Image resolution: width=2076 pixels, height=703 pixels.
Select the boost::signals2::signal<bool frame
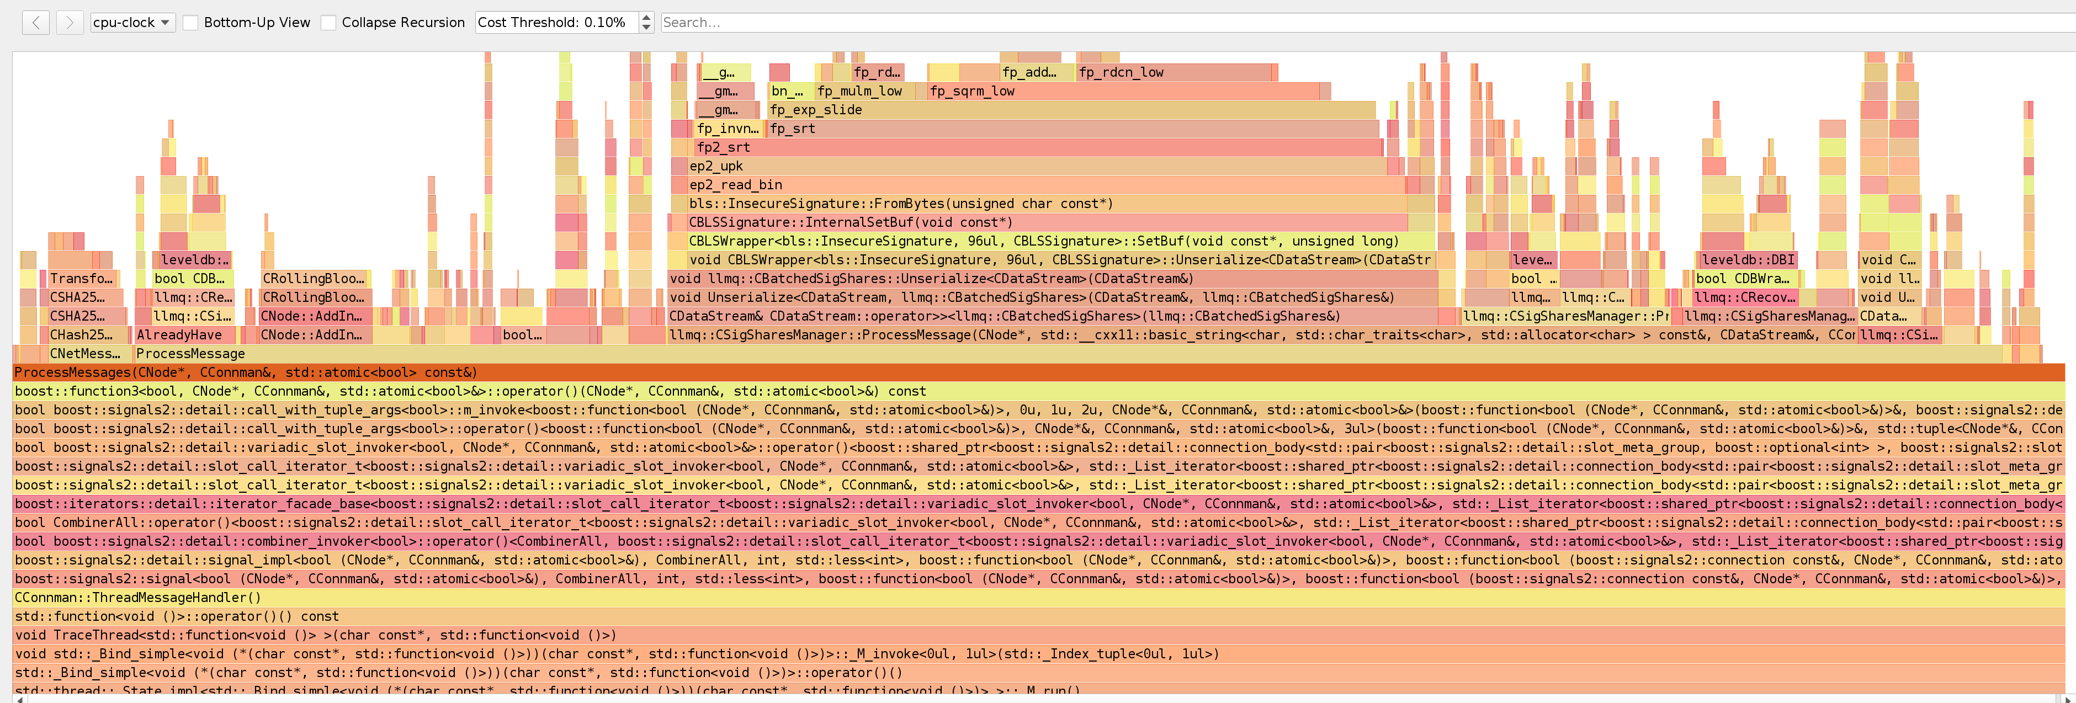(1039, 578)
